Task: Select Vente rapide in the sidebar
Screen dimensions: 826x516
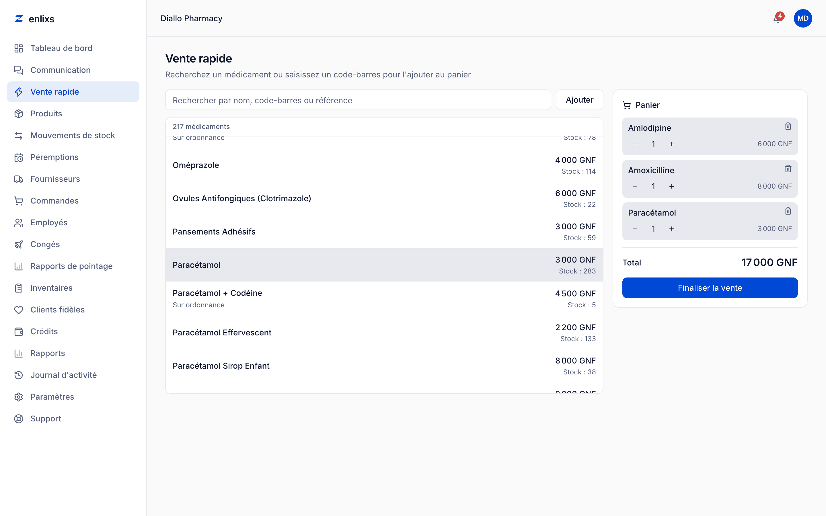Action: pyautogui.click(x=73, y=92)
